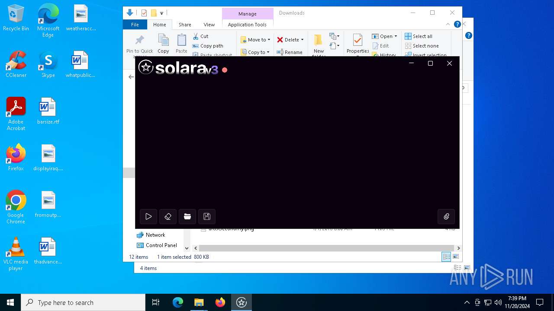The width and height of the screenshot is (554, 311).
Task: Select the Adobe Acrobat desktop shortcut
Action: (16, 114)
